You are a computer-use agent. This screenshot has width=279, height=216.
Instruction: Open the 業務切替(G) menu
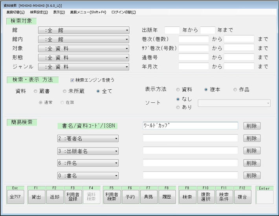point(15,12)
